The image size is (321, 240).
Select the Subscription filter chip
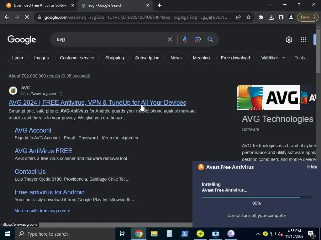pos(147,58)
